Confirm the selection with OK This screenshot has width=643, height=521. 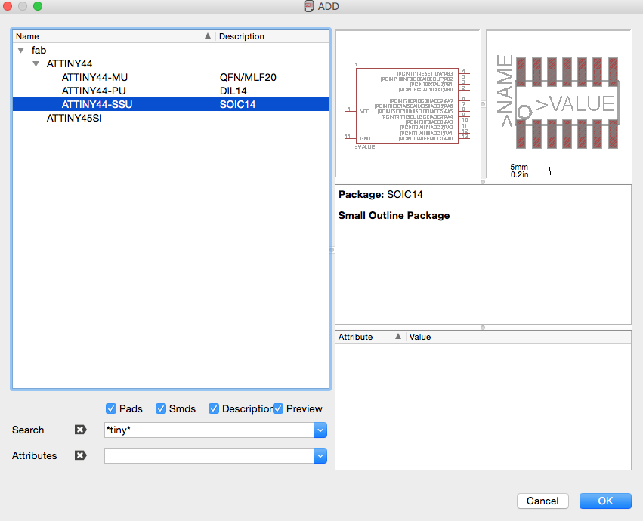605,501
